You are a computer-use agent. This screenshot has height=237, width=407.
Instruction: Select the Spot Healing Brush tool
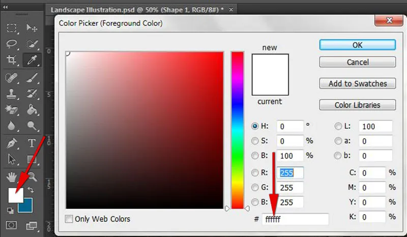11,78
